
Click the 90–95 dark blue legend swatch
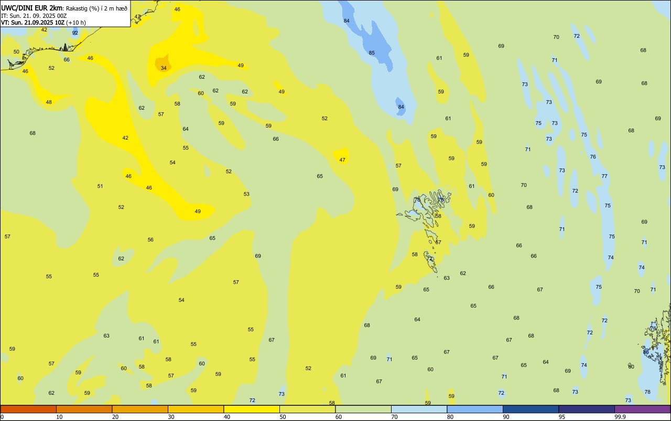[x=531, y=409]
